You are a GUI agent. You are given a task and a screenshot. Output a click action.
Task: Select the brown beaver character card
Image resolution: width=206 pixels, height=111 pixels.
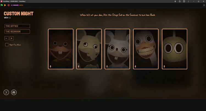tap(61, 49)
